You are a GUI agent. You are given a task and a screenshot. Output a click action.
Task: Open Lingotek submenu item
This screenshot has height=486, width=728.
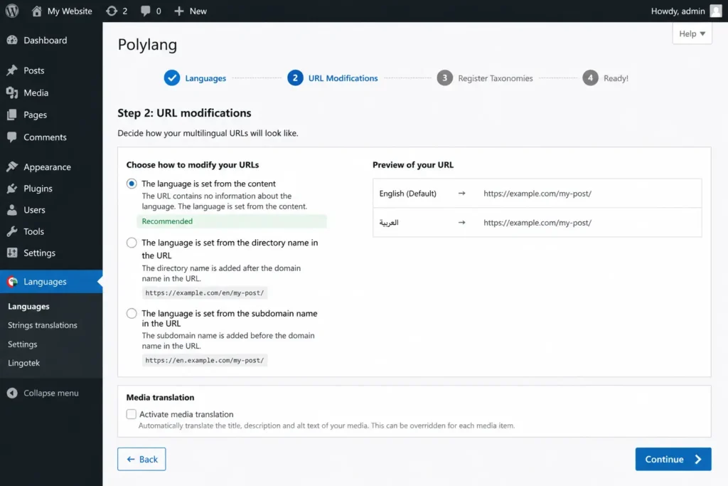point(23,363)
